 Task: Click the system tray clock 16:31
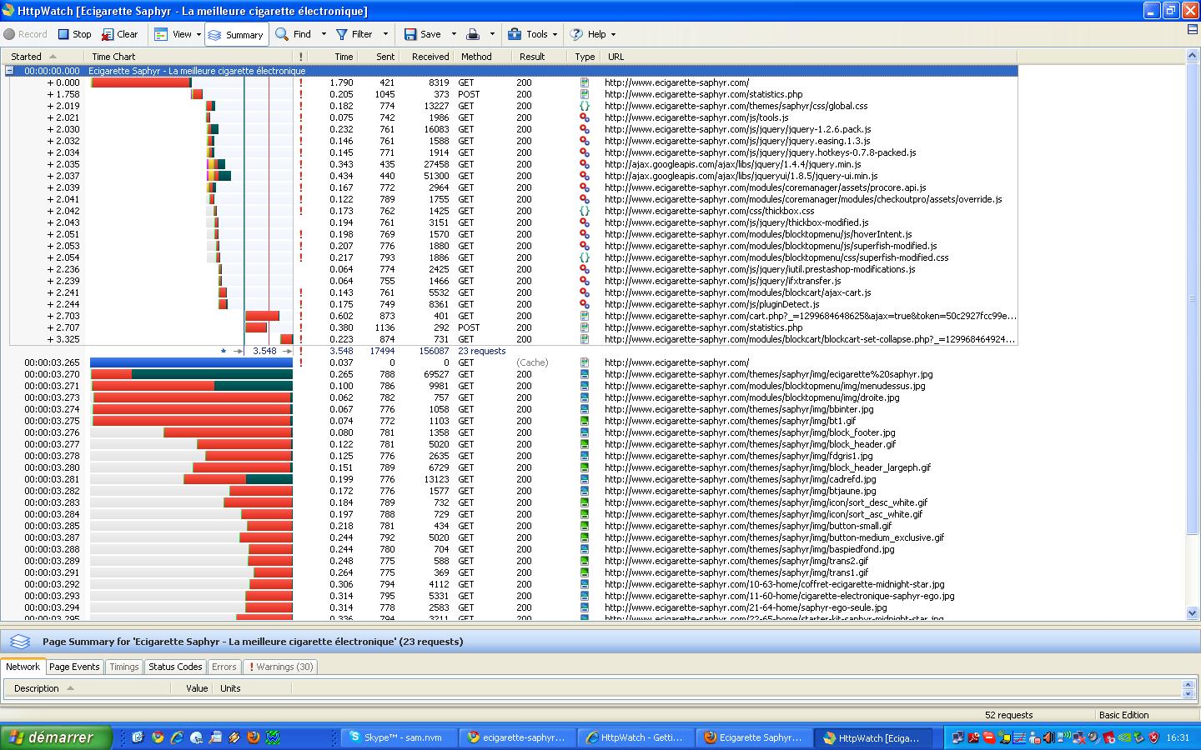pos(1178,737)
